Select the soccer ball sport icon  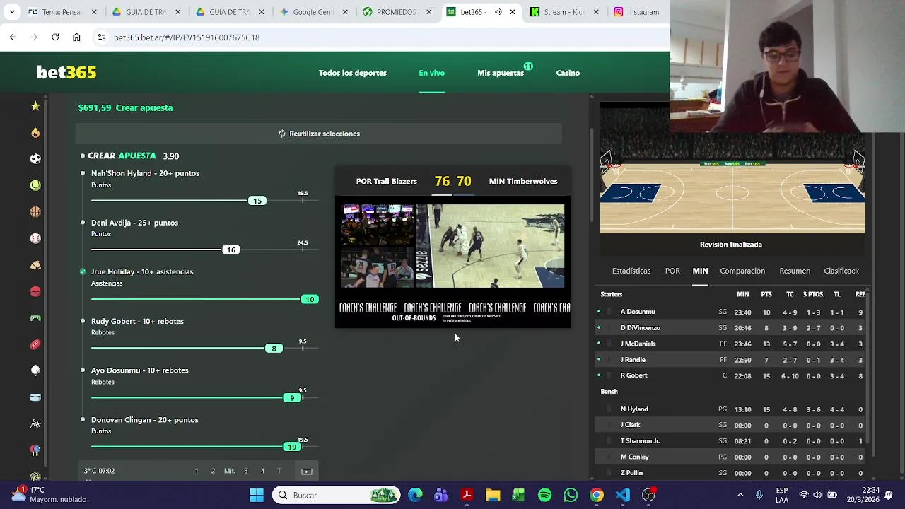pyautogui.click(x=35, y=158)
